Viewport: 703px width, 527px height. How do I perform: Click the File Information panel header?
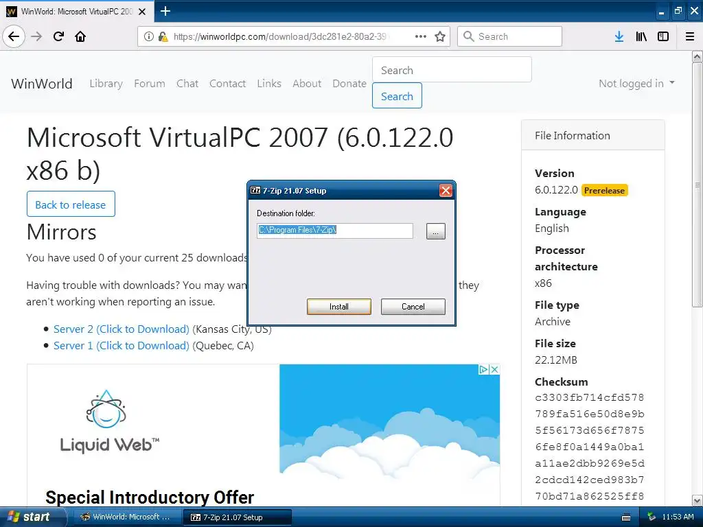(x=592, y=135)
